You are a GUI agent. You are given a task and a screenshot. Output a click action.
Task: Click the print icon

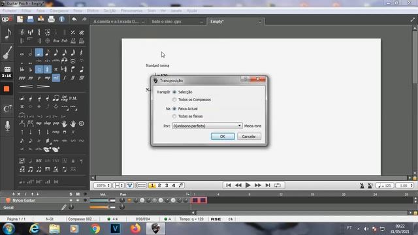51,19
